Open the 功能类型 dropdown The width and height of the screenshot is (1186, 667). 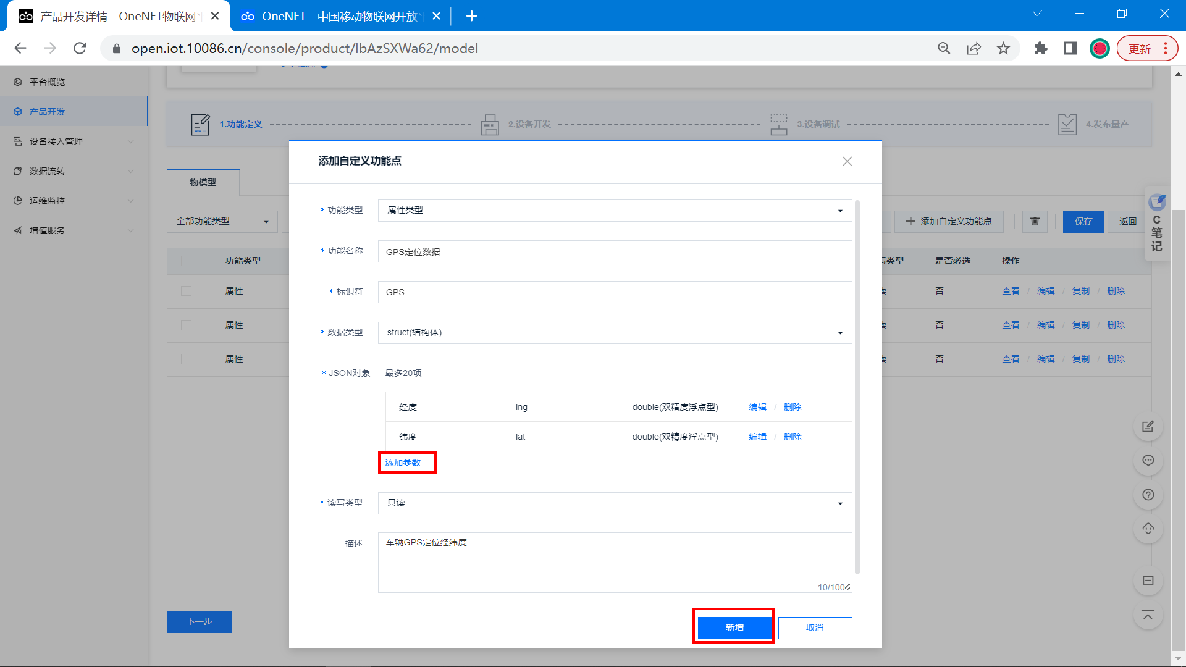click(615, 211)
